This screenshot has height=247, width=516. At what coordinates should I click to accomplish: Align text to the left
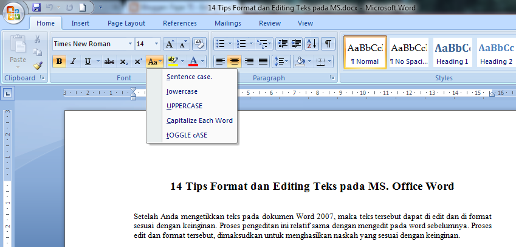coord(221,61)
